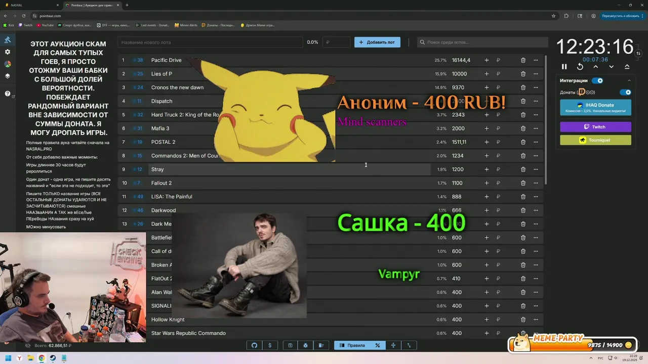Open the YouTube bookmark

point(45,25)
